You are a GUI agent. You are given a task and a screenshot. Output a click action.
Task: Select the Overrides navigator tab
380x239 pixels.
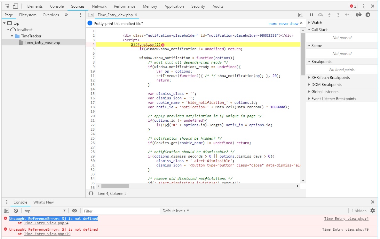pos(51,15)
